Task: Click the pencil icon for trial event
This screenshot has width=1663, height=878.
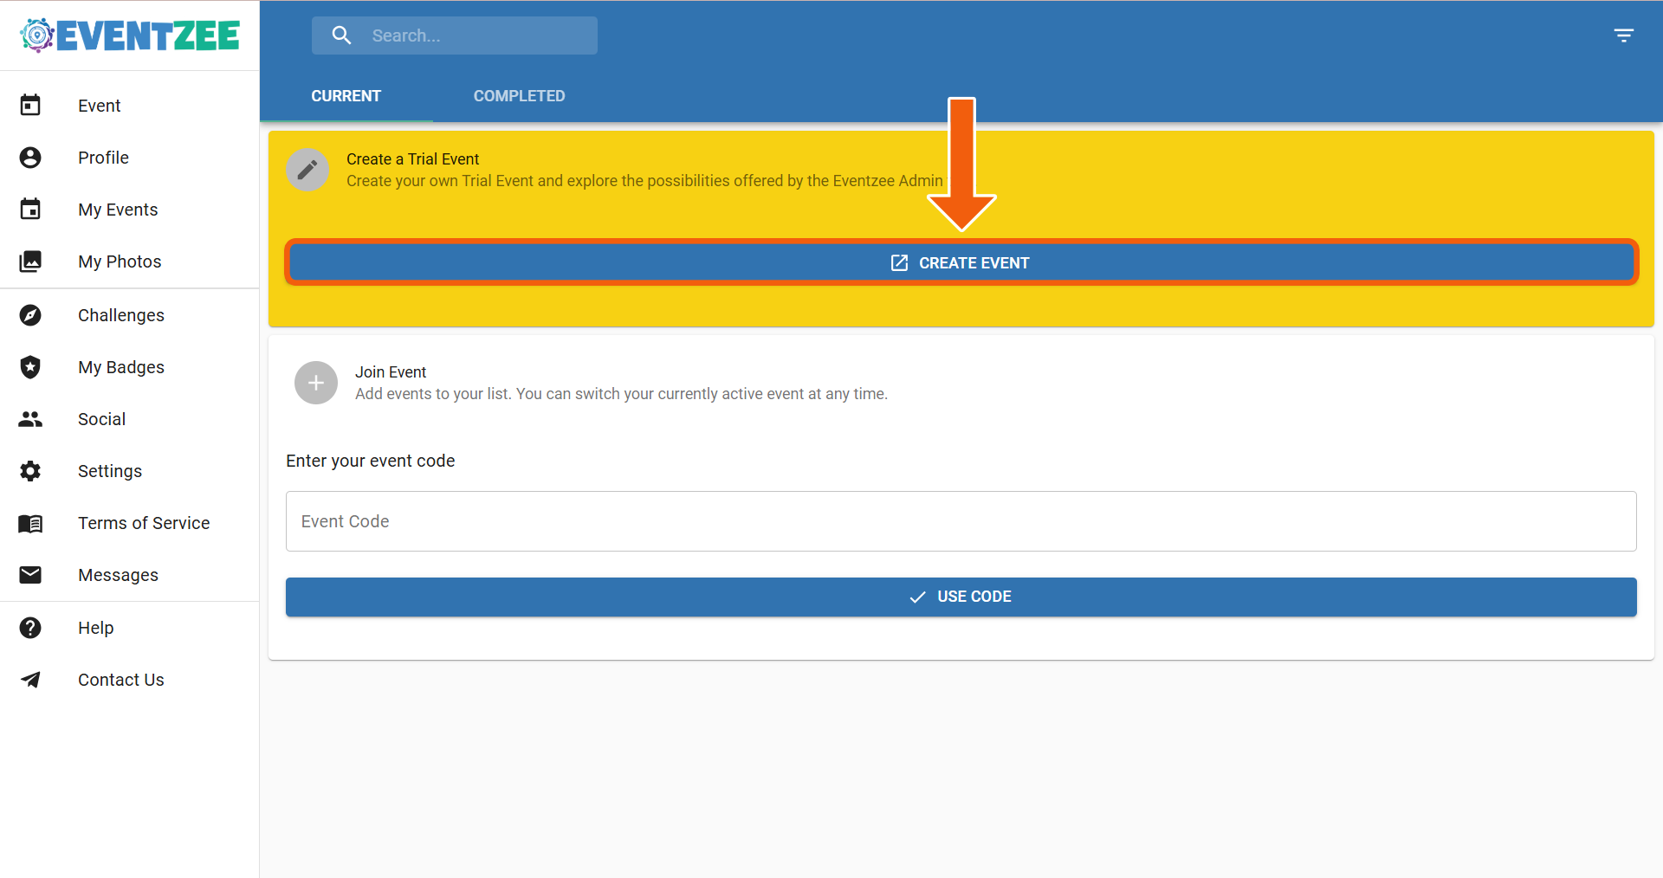Action: click(x=307, y=170)
